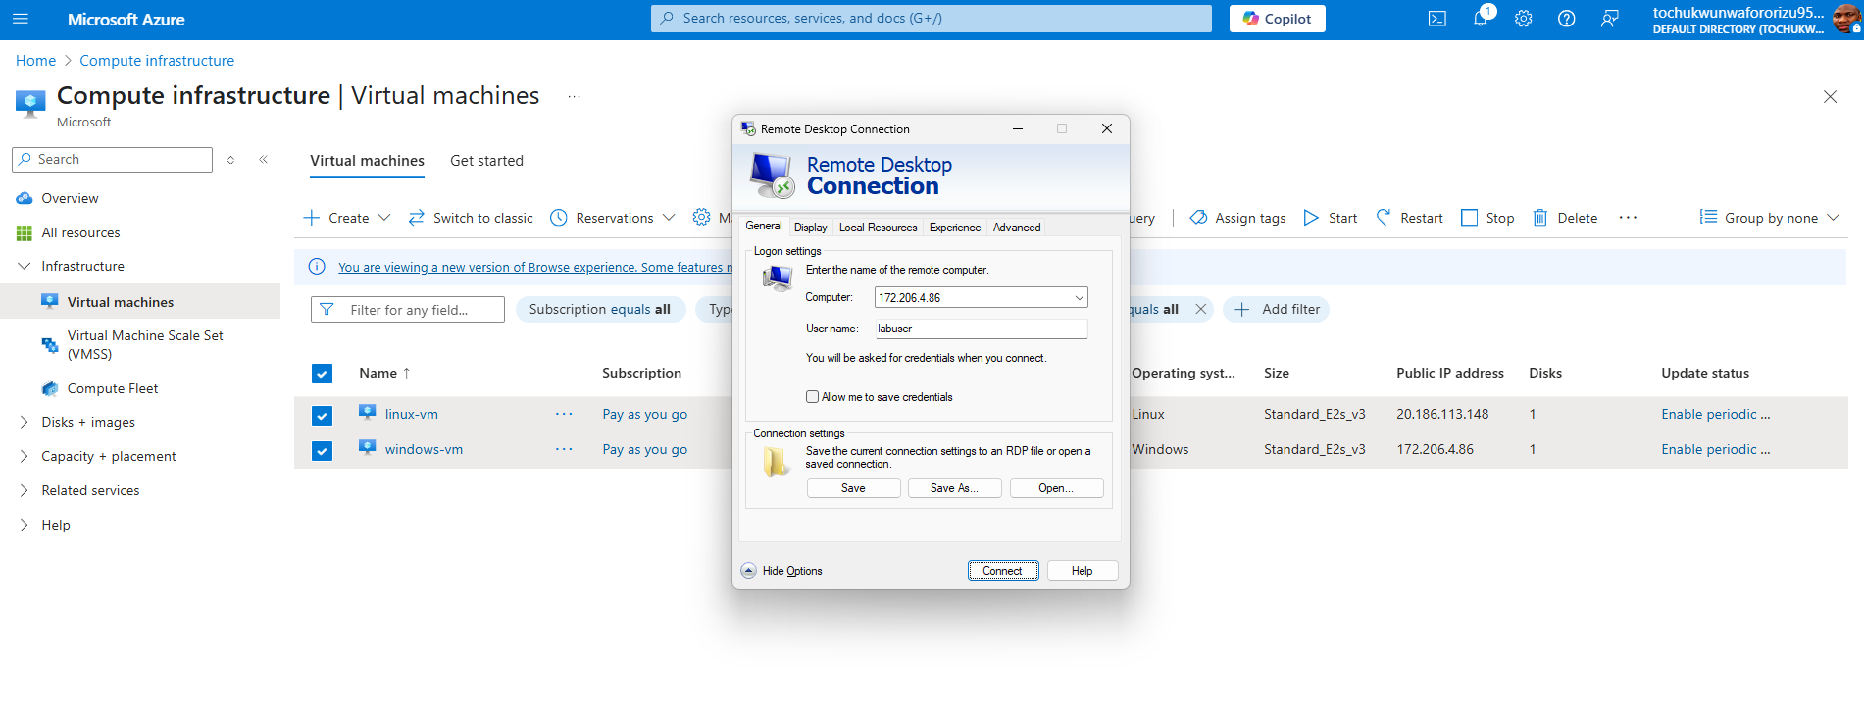Image resolution: width=1864 pixels, height=708 pixels.
Task: Switch to Local Resources tab in Remote Desktop
Action: coord(878,228)
